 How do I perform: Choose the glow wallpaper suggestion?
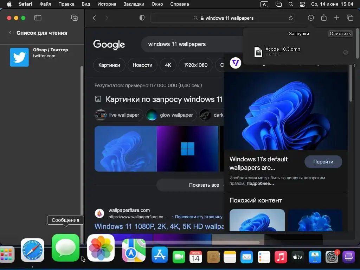(171, 115)
